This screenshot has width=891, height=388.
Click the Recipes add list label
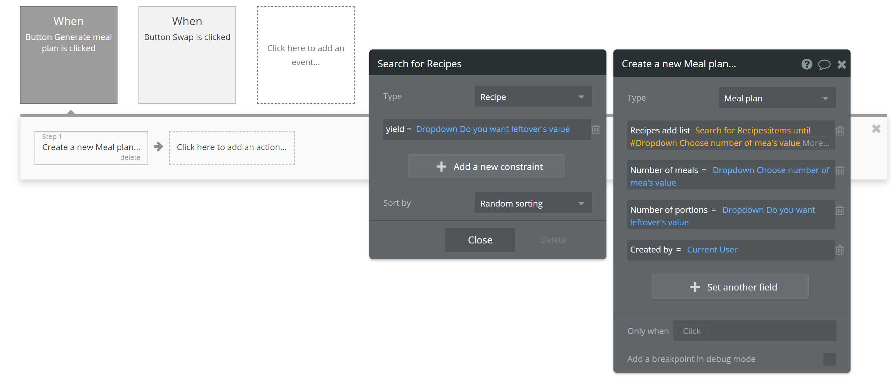[660, 131]
